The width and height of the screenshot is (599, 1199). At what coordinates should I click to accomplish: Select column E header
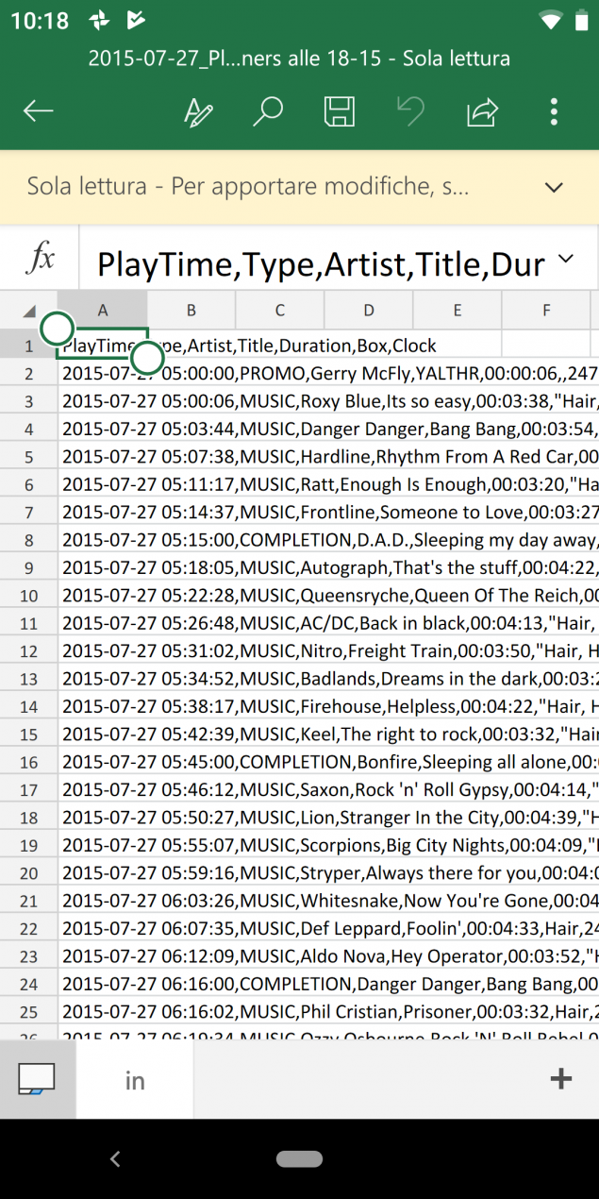pos(458,310)
